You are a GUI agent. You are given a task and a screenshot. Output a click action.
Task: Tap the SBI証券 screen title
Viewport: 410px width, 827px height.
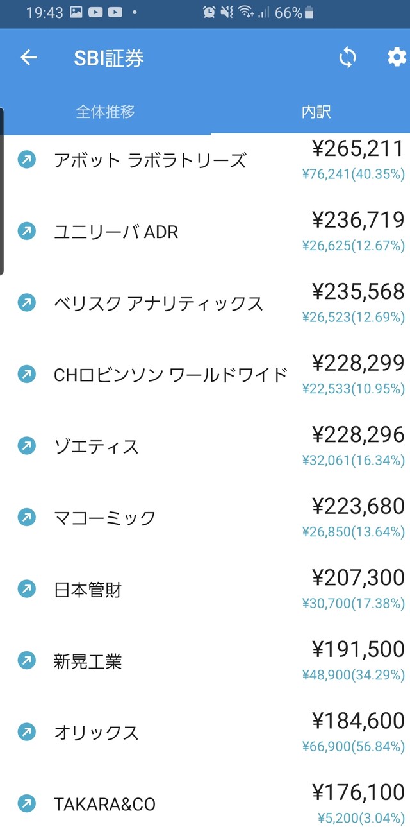tap(109, 58)
